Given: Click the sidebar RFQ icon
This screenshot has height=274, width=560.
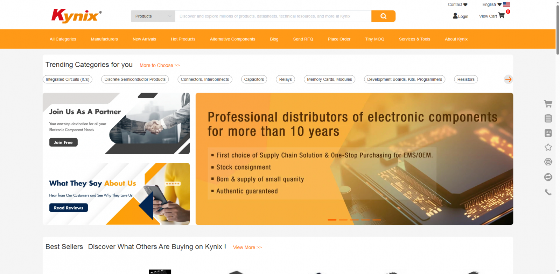Looking at the screenshot, I should (548, 133).
